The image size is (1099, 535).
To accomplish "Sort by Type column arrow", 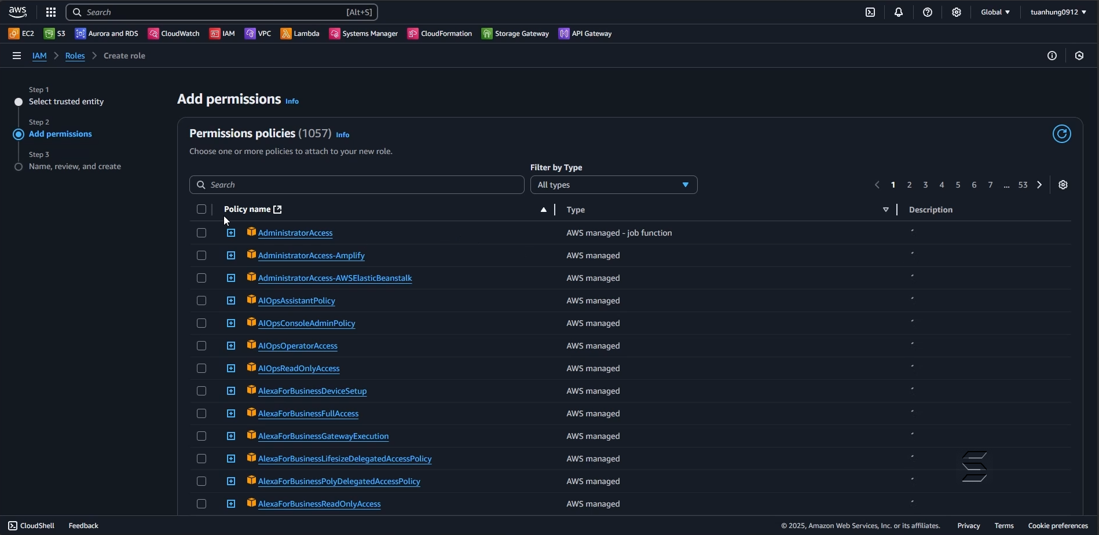I will point(886,210).
